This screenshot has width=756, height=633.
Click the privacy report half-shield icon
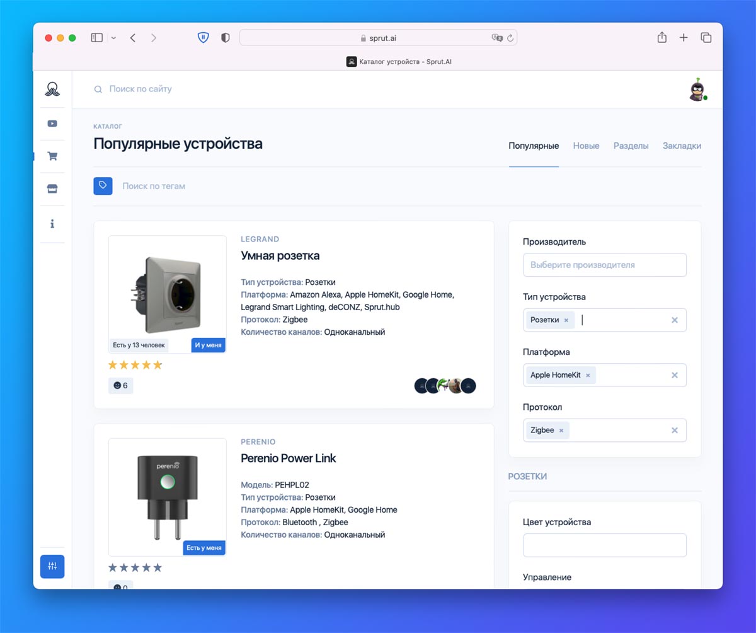click(x=226, y=38)
